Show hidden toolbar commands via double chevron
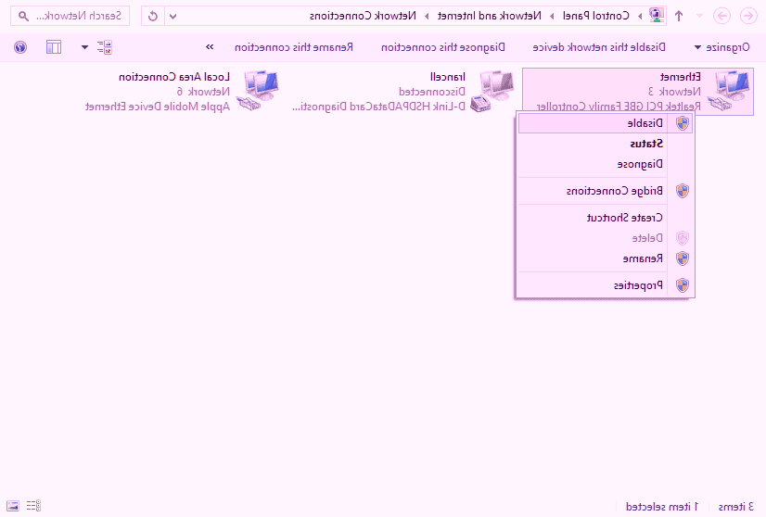 (210, 46)
